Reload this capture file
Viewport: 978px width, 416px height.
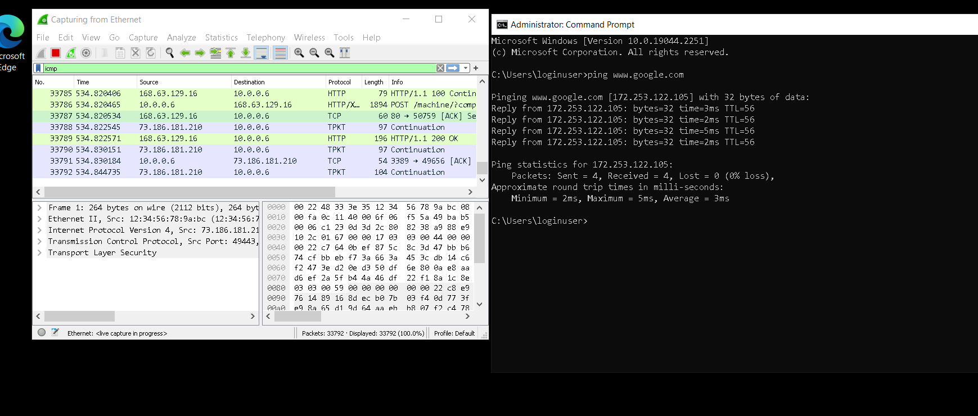(x=150, y=53)
